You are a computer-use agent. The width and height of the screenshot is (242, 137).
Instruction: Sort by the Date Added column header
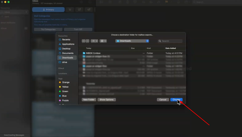pos(170,48)
